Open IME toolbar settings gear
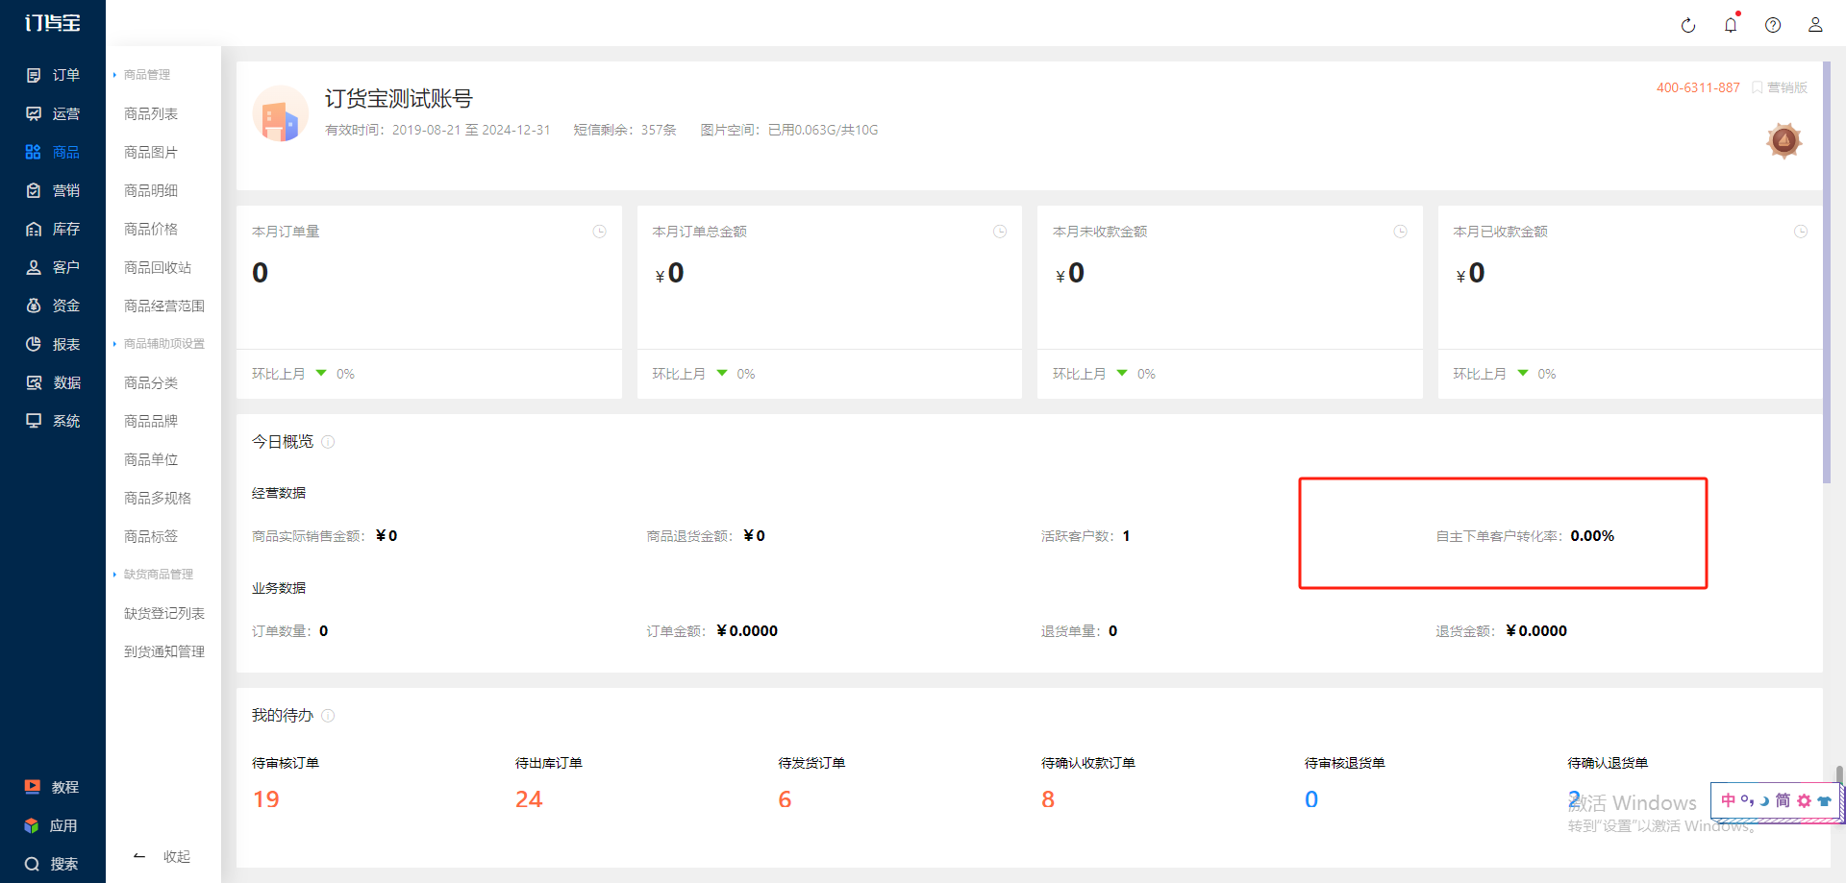The height and width of the screenshot is (883, 1846). coord(1804,800)
